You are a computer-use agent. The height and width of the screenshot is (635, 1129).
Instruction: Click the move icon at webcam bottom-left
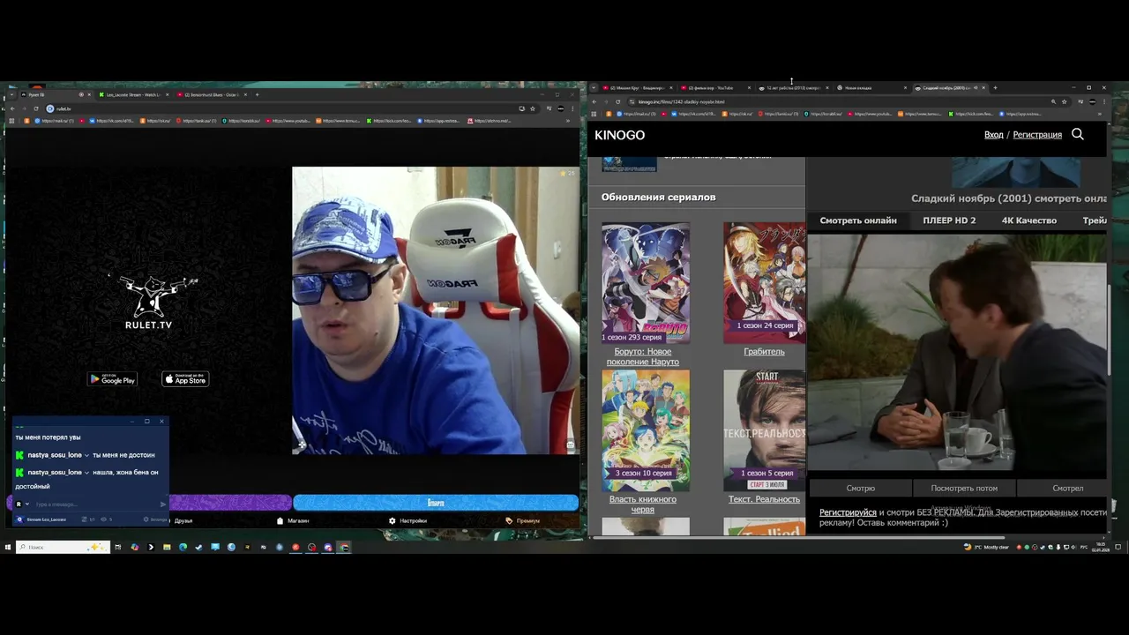coord(302,444)
